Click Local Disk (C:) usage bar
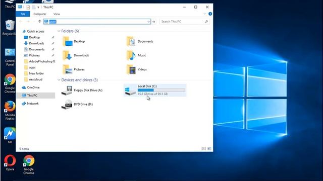The height and width of the screenshot is (181, 323). point(161,90)
